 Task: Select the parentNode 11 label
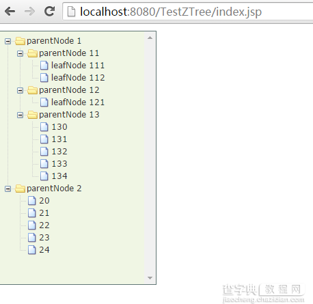pos(69,53)
